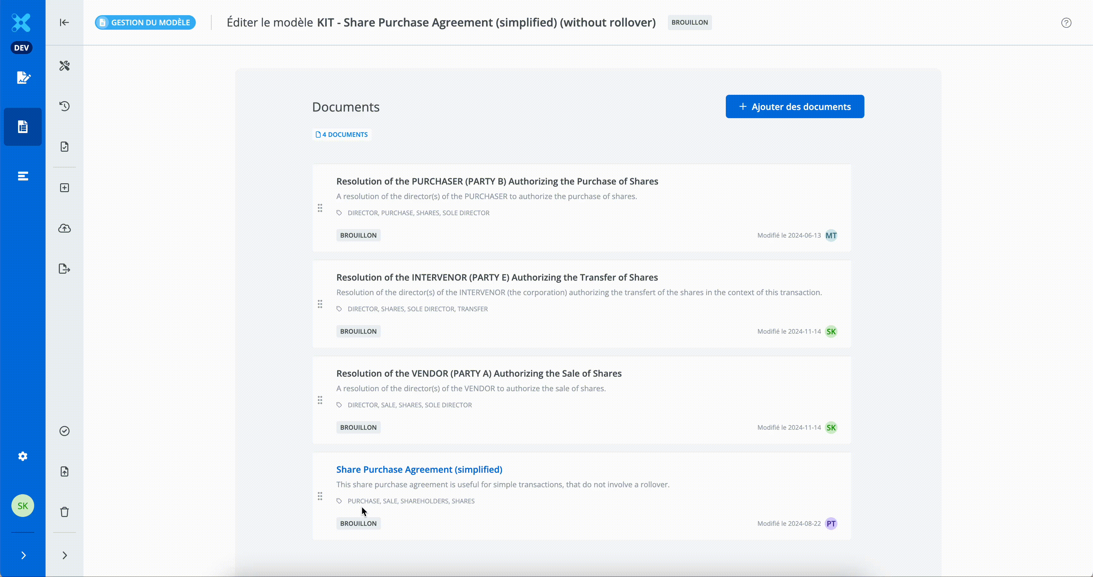This screenshot has height=577, width=1093.
Task: Expand the blue main sidebar chevron
Action: [x=23, y=556]
